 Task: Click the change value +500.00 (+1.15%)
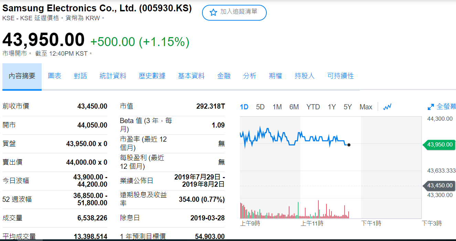(140, 42)
